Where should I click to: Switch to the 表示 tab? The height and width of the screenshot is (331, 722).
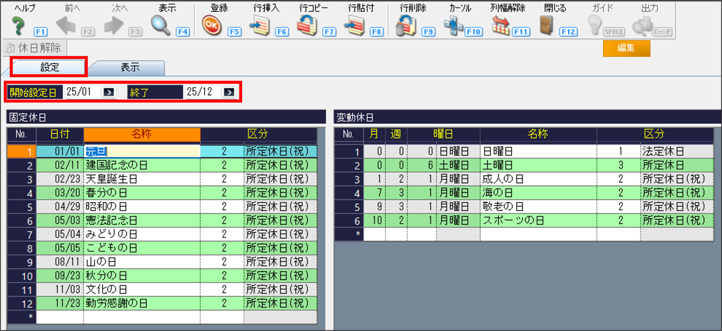click(130, 68)
